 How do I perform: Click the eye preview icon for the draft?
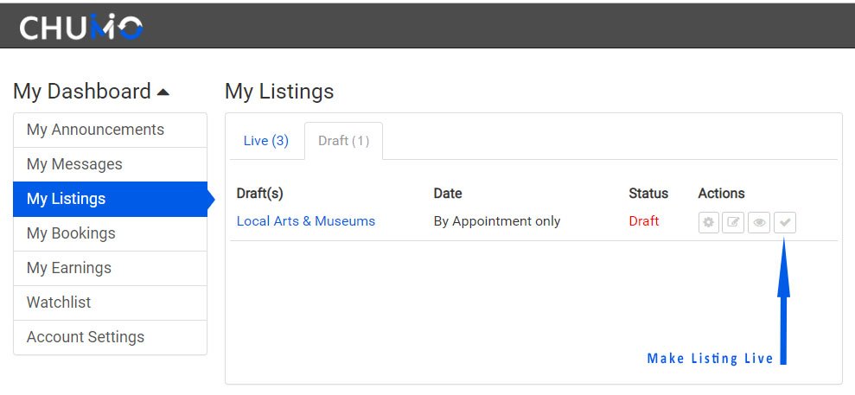(x=759, y=222)
